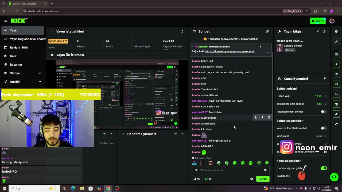Click the Sadece Sohbet category thumbnail

(279, 48)
